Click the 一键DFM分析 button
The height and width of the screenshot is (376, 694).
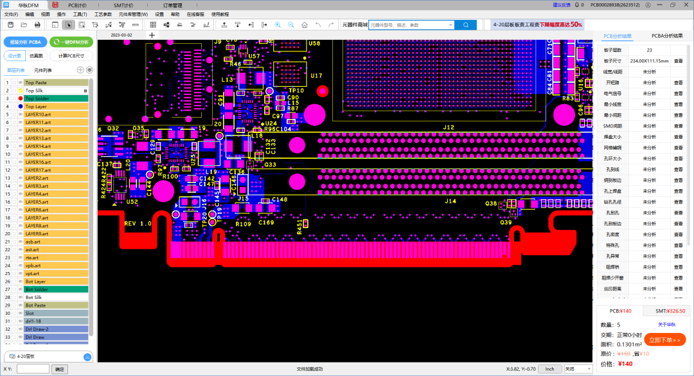[71, 42]
